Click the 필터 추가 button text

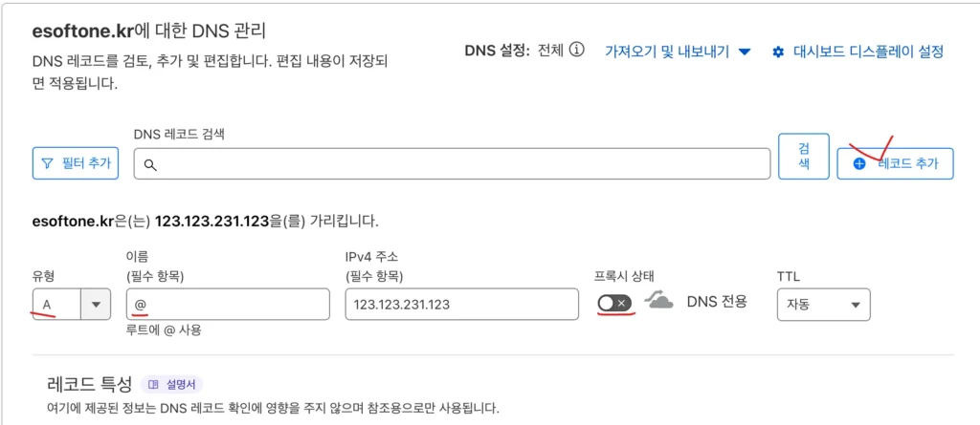pos(86,163)
